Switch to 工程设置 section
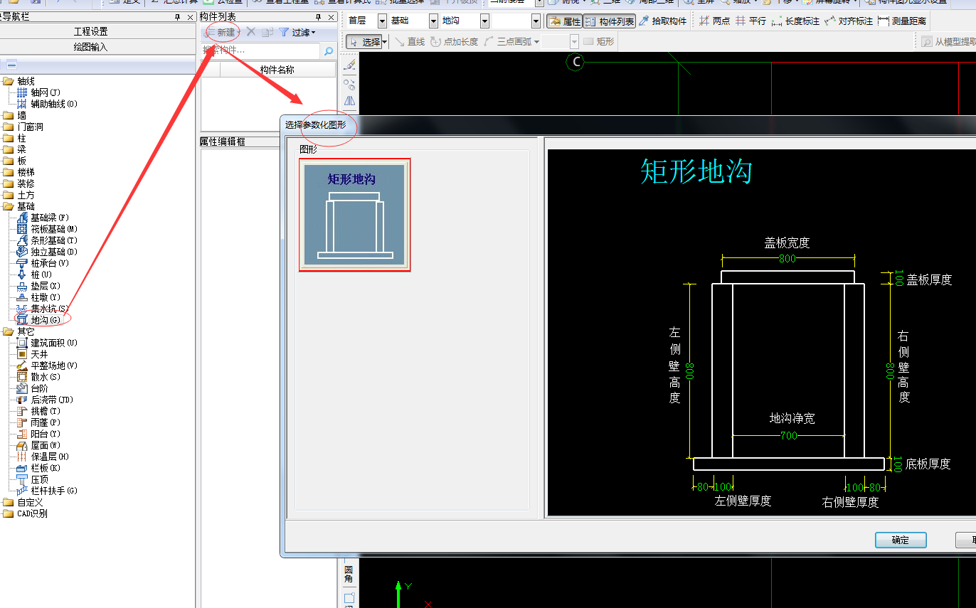The height and width of the screenshot is (608, 976). (x=97, y=31)
